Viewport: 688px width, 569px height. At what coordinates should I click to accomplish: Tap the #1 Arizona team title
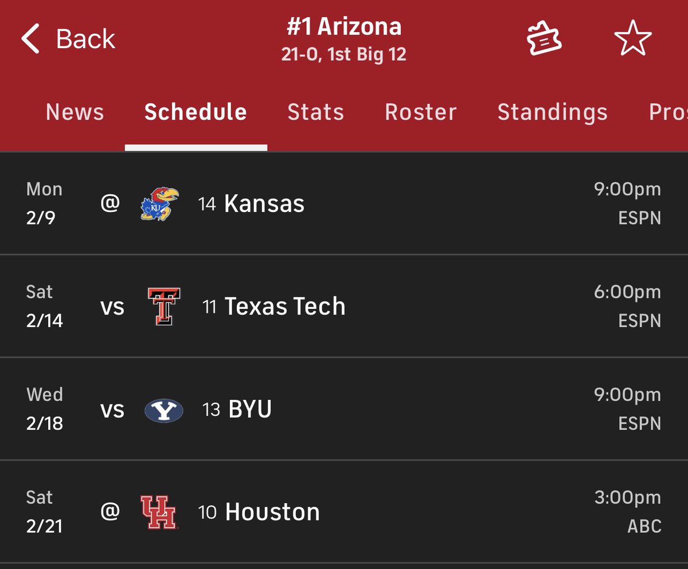(344, 26)
